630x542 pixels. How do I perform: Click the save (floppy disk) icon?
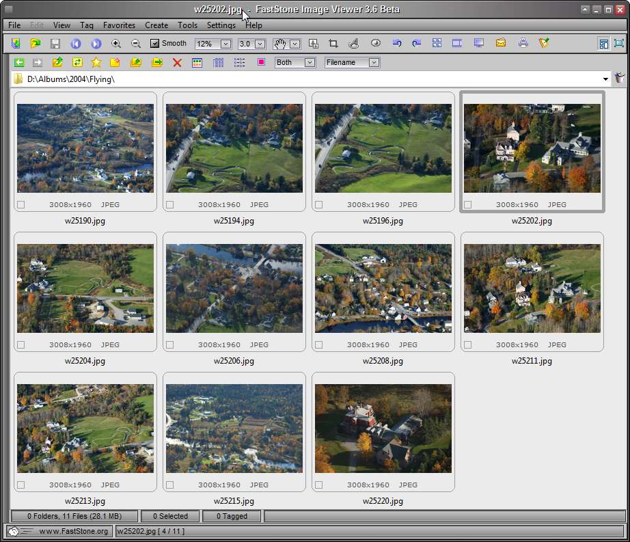click(55, 43)
